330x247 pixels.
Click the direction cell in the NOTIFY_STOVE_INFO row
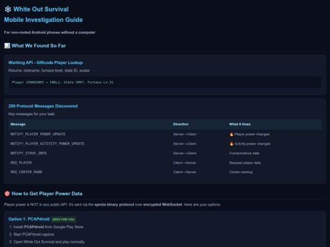coord(185,153)
